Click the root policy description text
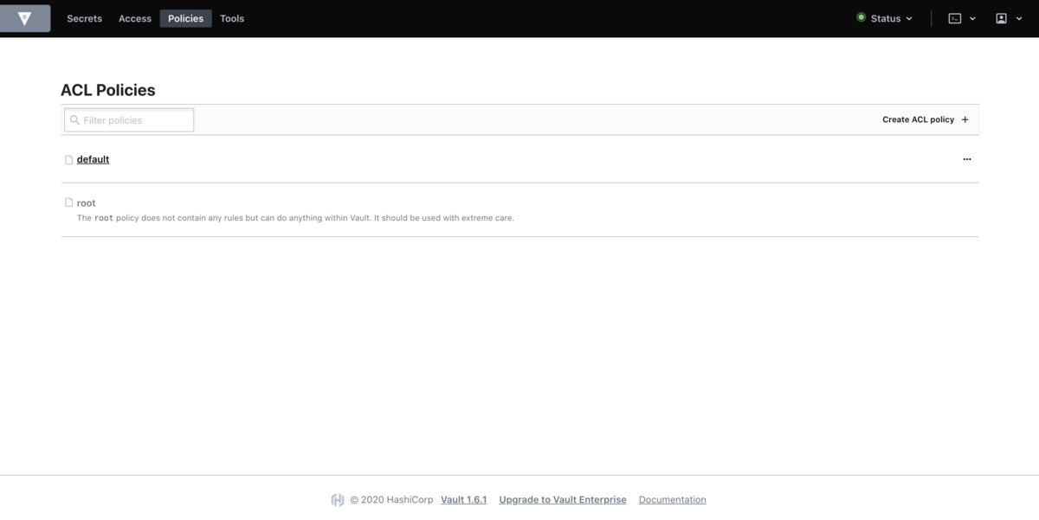The width and height of the screenshot is (1039, 520). [x=295, y=218]
